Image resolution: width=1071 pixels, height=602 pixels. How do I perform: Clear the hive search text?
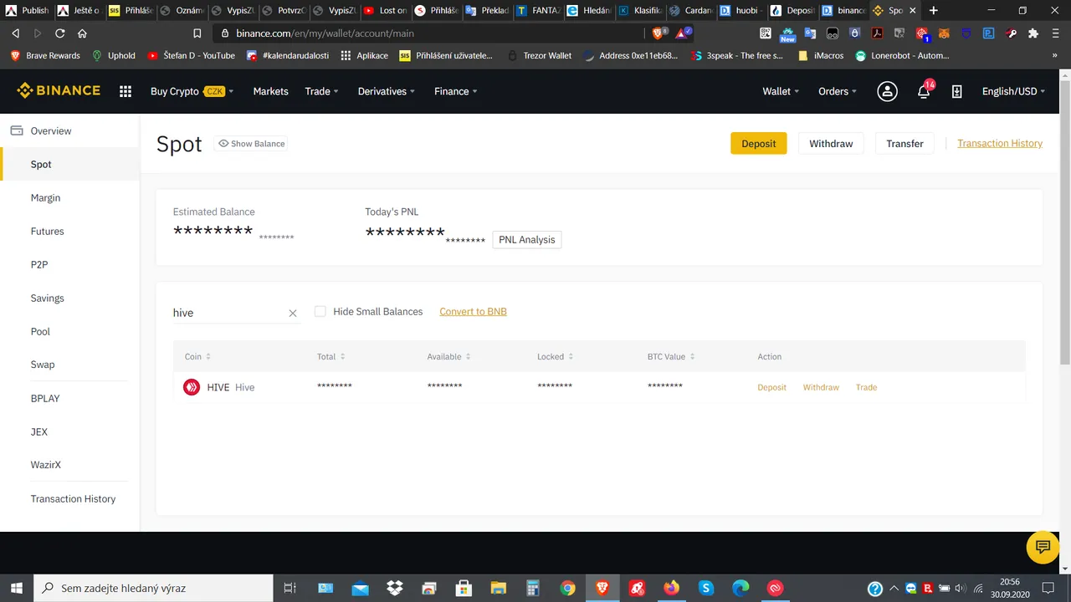pyautogui.click(x=293, y=314)
